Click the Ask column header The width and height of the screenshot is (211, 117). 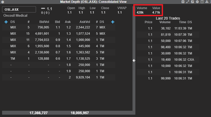[x=68, y=22]
